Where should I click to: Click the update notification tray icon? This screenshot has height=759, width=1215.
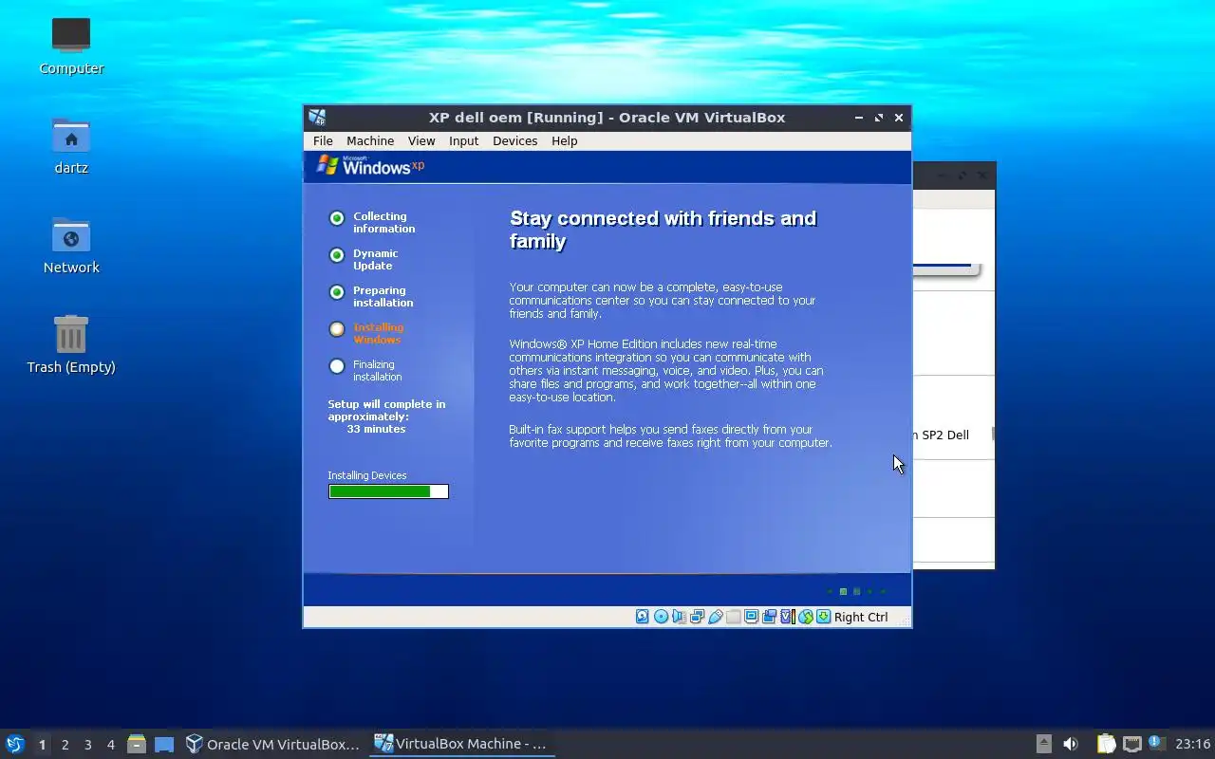coord(1156,743)
